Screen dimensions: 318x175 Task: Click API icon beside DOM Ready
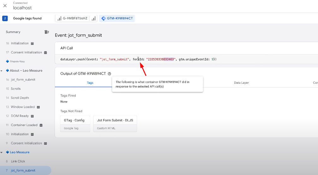[32, 116]
